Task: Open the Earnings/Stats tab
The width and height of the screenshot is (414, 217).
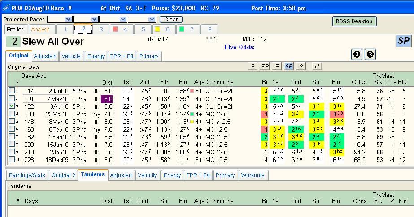Action: pos(27,175)
